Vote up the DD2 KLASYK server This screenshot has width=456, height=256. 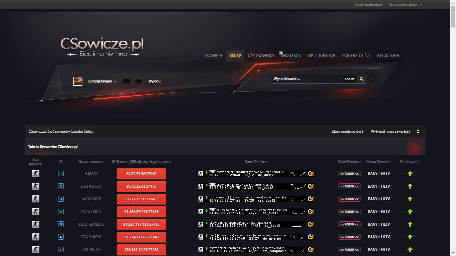click(x=410, y=186)
